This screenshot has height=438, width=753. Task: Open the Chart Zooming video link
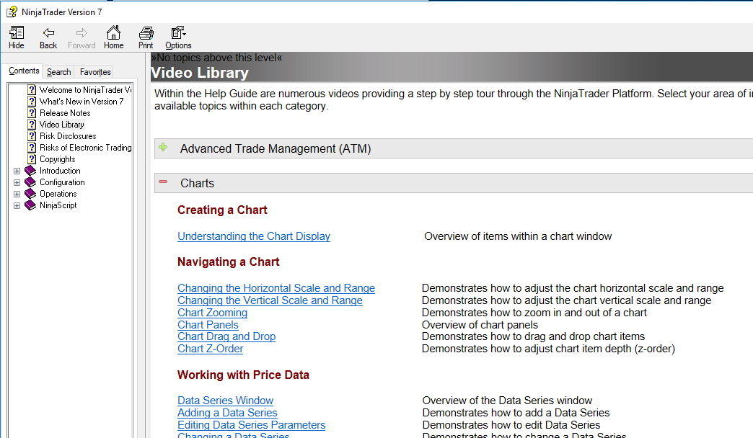click(212, 313)
